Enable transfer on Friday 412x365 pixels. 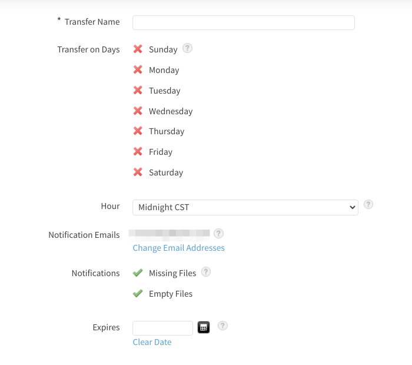pyautogui.click(x=138, y=151)
